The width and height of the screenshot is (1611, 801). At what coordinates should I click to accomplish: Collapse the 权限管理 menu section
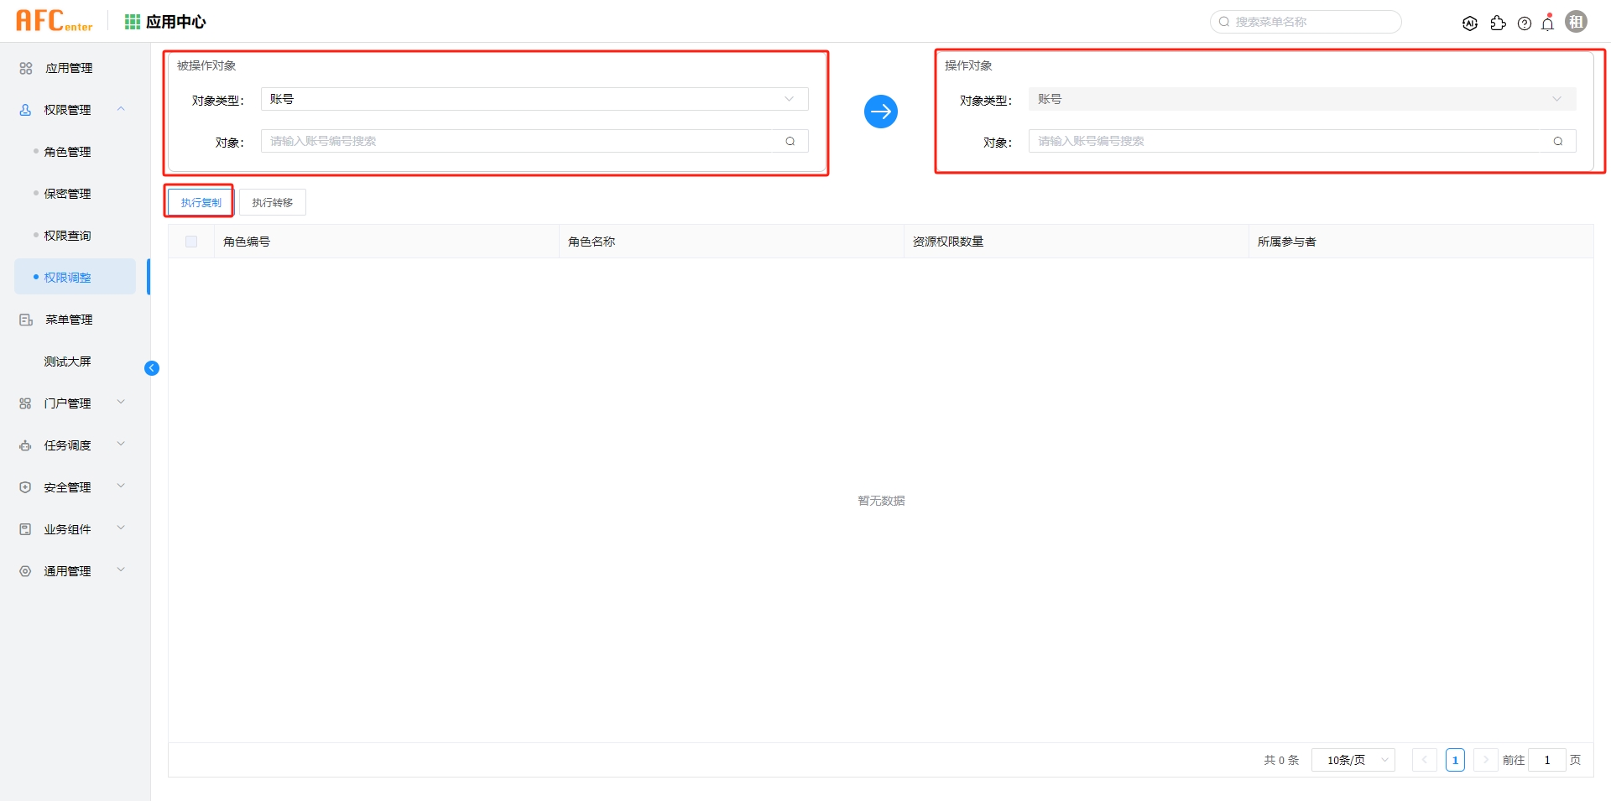coord(121,109)
